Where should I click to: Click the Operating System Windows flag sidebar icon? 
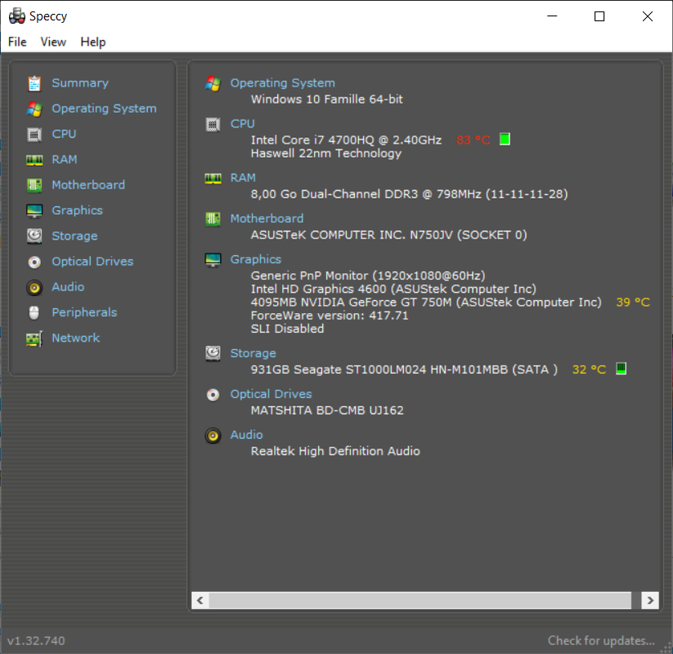click(34, 109)
